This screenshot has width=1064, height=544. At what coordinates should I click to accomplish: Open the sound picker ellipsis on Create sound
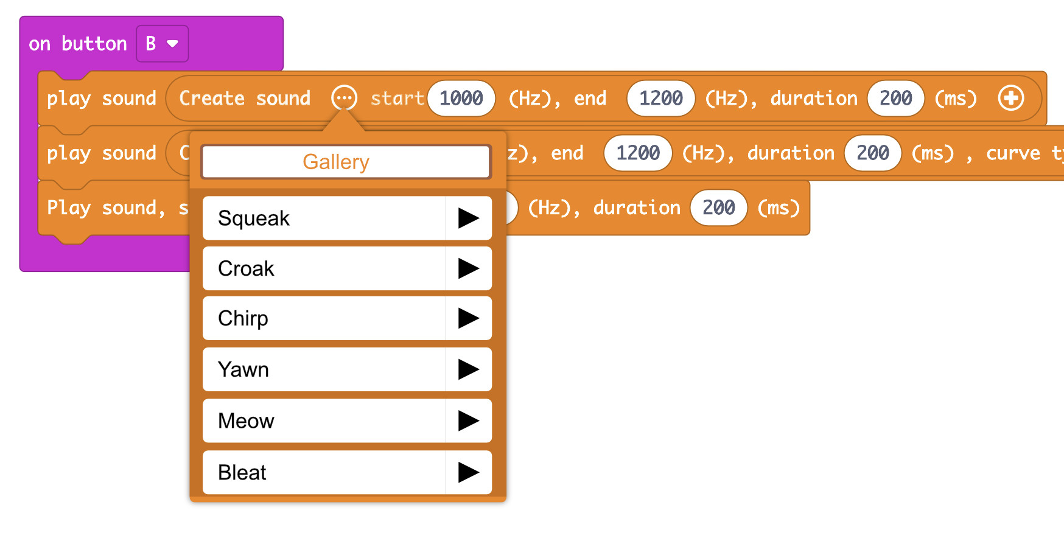(x=345, y=98)
